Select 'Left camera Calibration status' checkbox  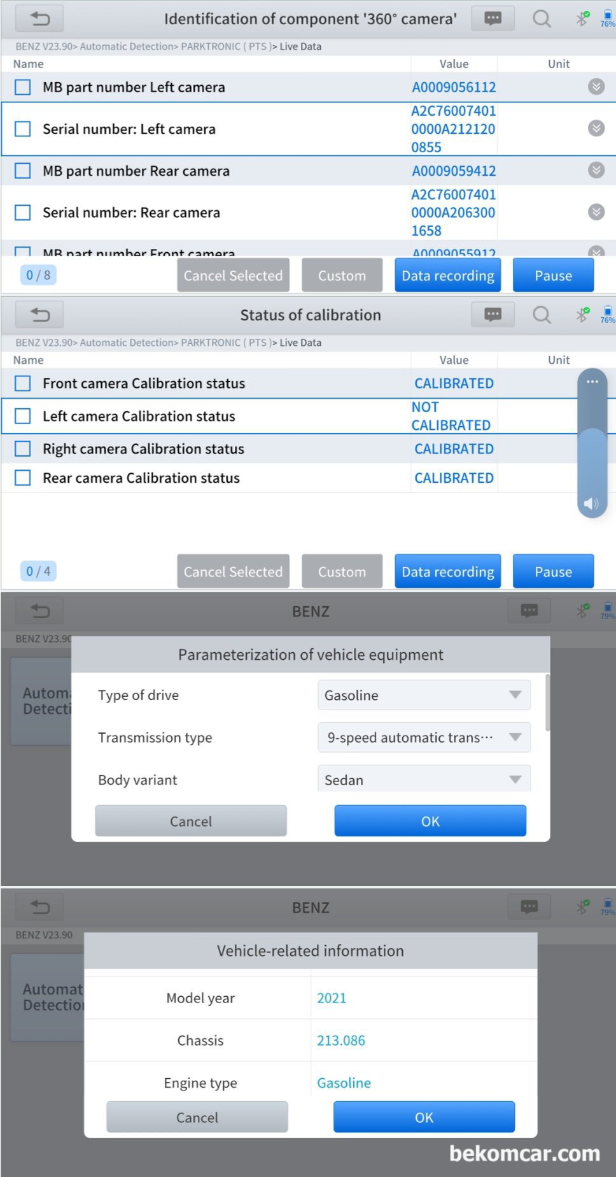23,416
